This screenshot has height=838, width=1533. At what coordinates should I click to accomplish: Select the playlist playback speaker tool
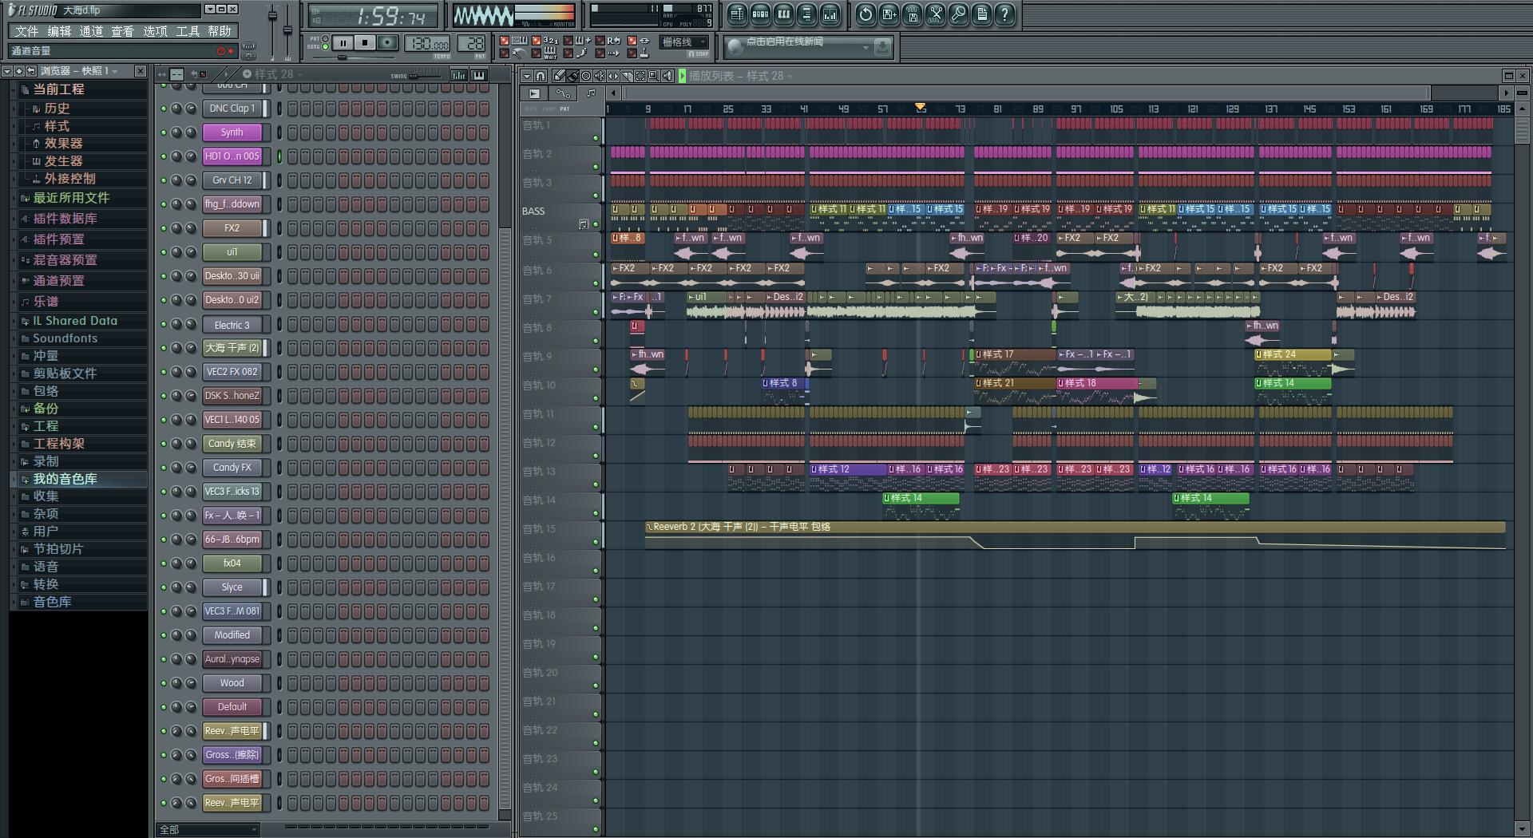[x=667, y=76]
